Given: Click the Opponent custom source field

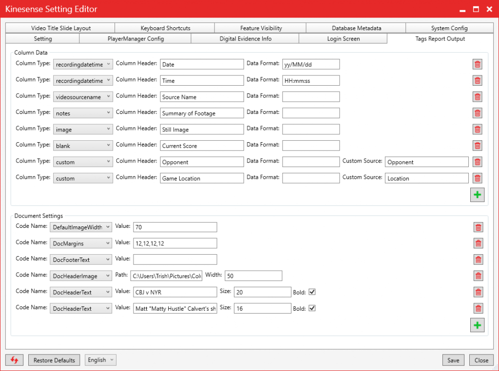Looking at the screenshot, I should (x=427, y=162).
